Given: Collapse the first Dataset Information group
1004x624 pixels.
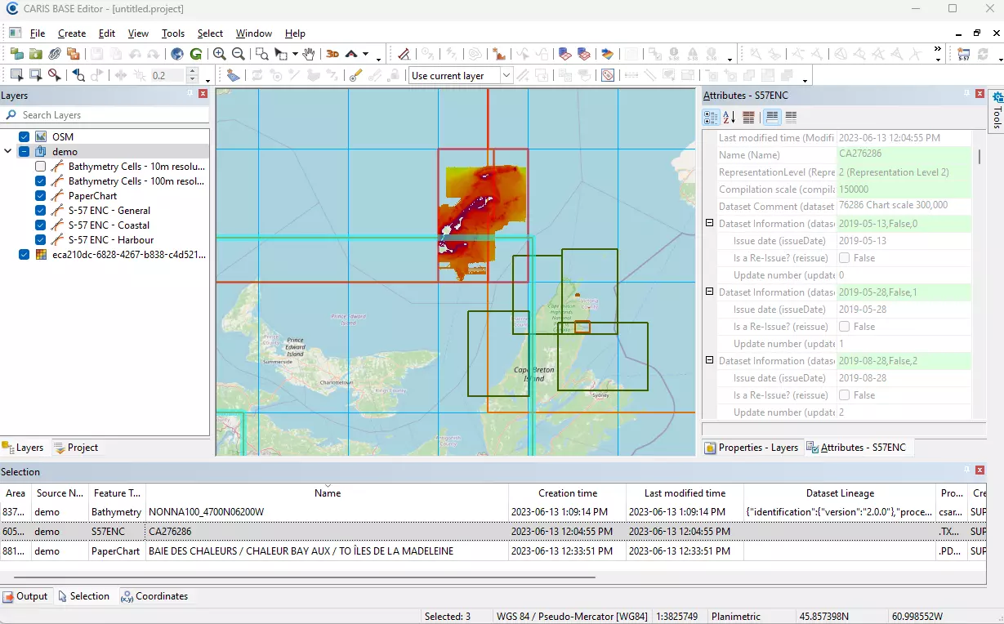Looking at the screenshot, I should click(x=709, y=223).
